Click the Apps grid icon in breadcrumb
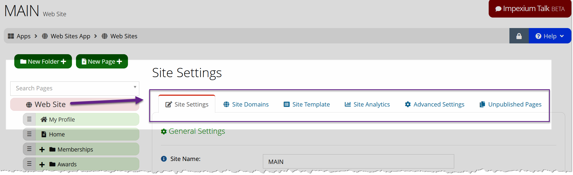 [x=11, y=36]
